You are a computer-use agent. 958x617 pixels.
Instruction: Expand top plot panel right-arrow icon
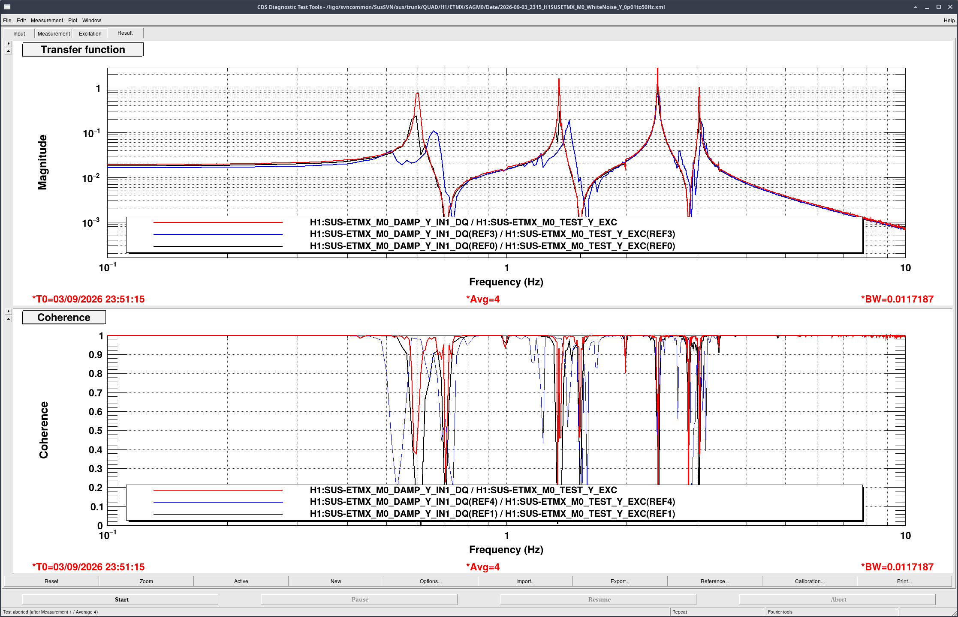[x=8, y=44]
